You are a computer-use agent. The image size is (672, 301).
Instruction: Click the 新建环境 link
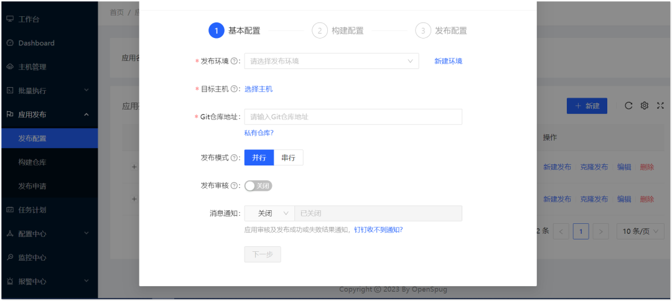[x=448, y=61]
